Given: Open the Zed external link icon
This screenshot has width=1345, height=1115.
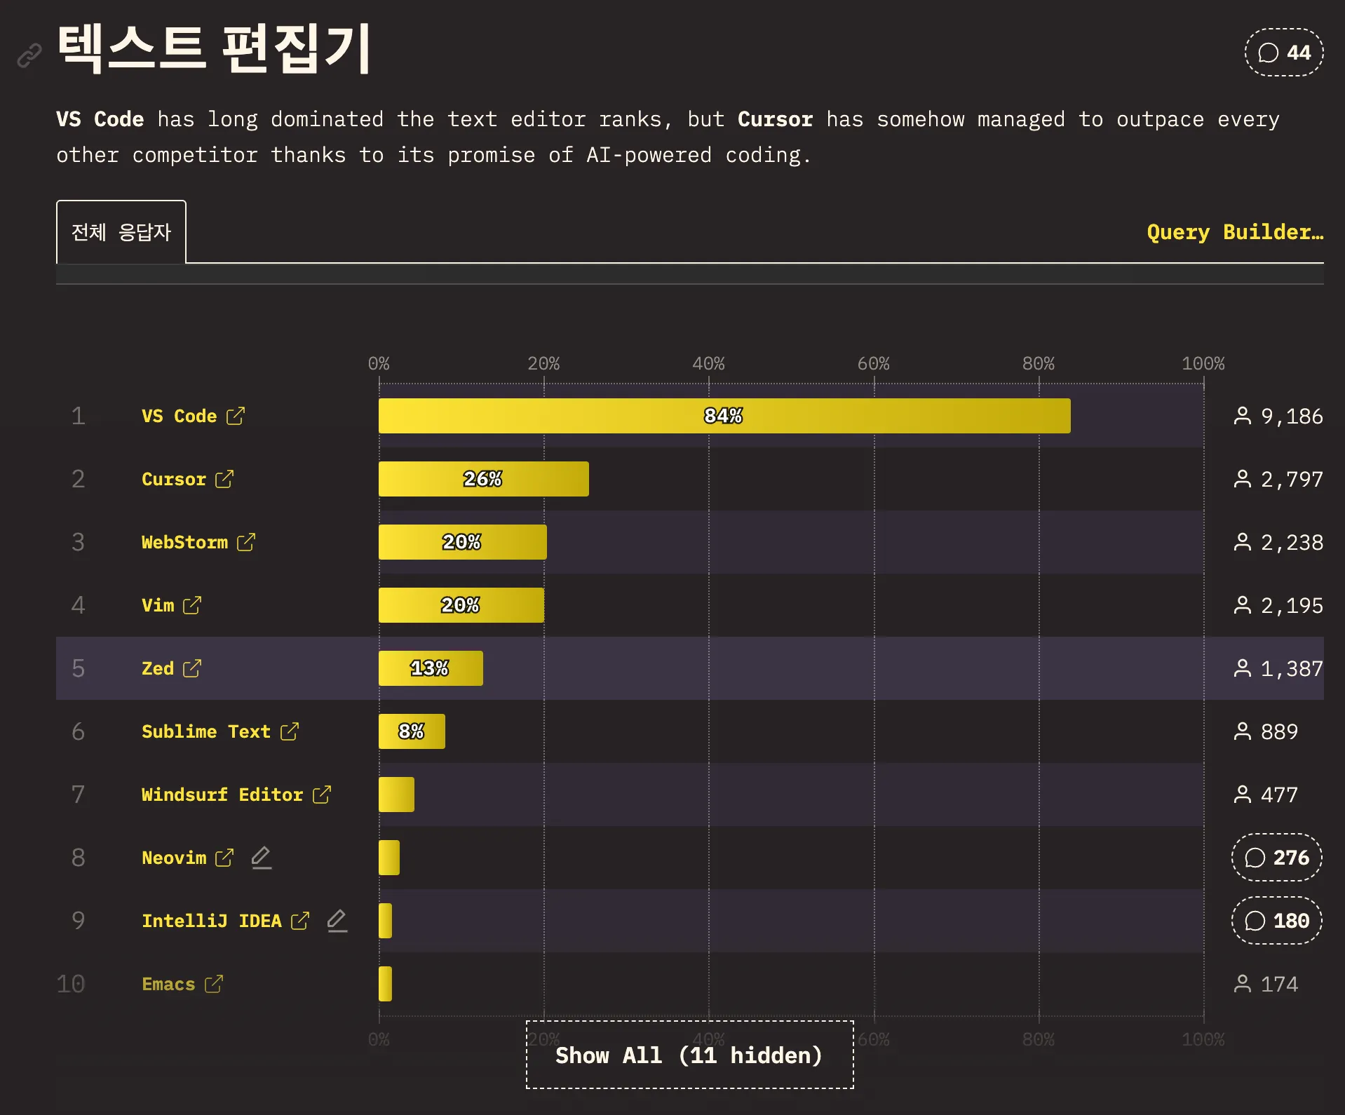Looking at the screenshot, I should tap(192, 668).
